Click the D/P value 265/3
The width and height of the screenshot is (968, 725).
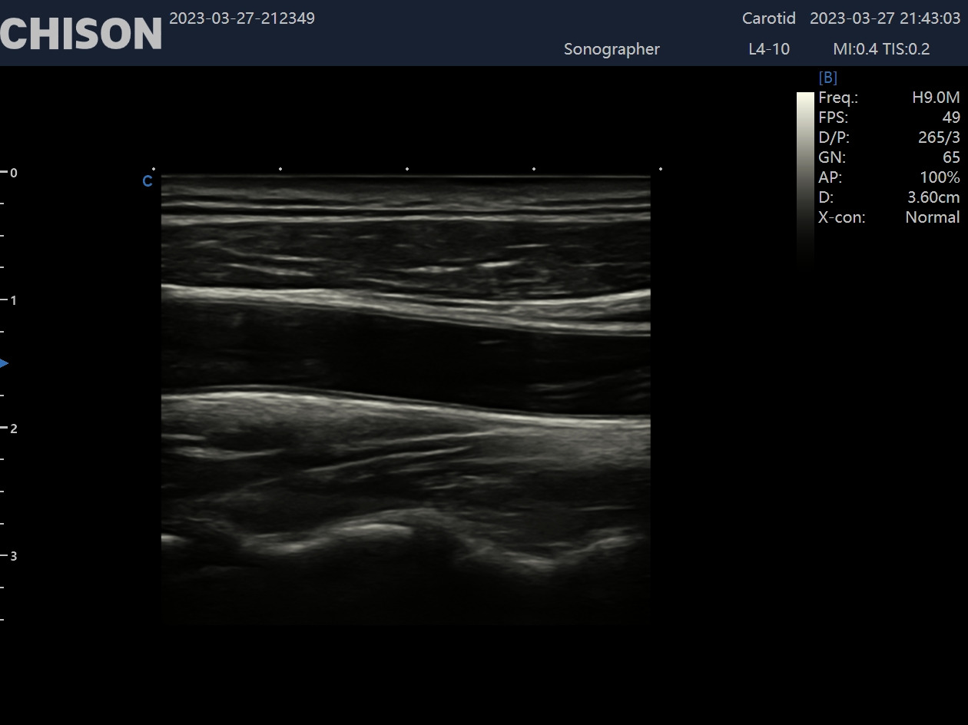(939, 137)
